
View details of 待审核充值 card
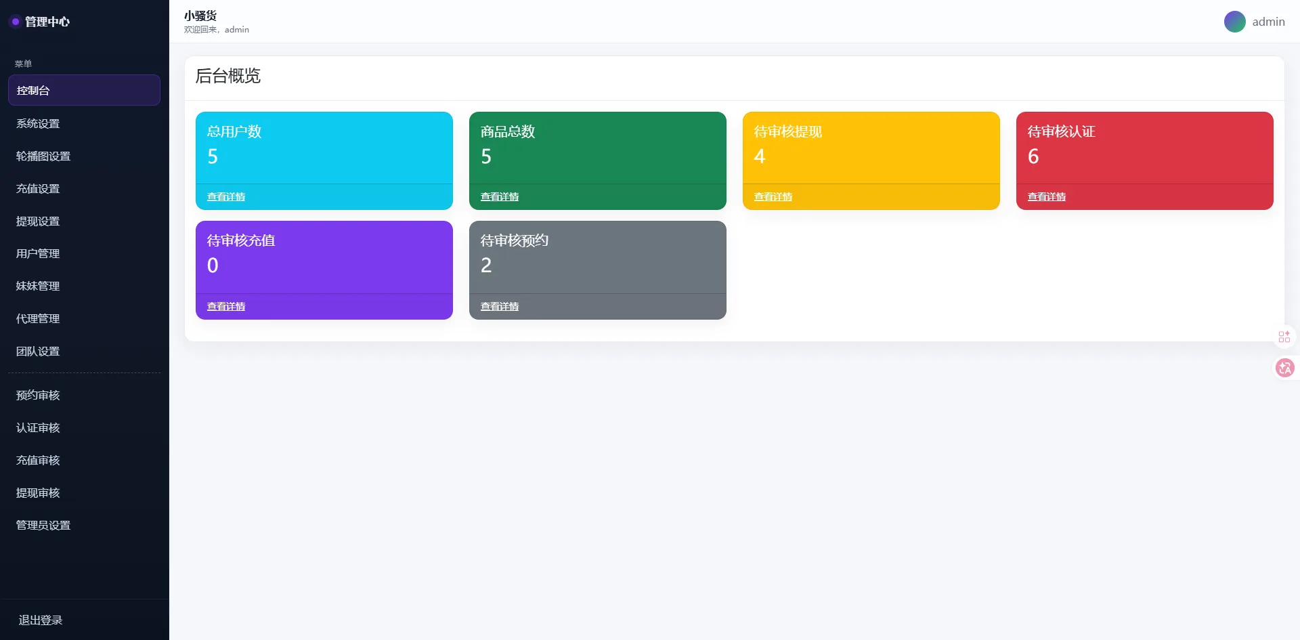pos(226,306)
